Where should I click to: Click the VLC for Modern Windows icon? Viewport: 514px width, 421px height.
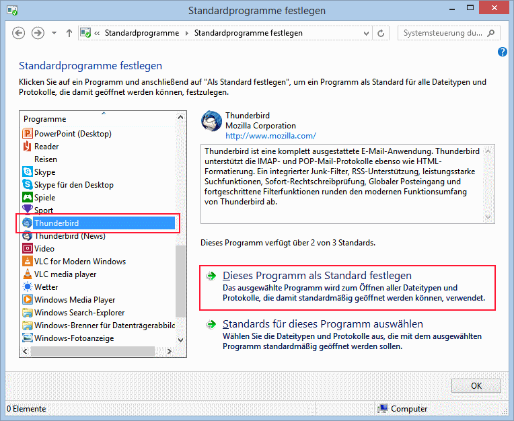27,262
